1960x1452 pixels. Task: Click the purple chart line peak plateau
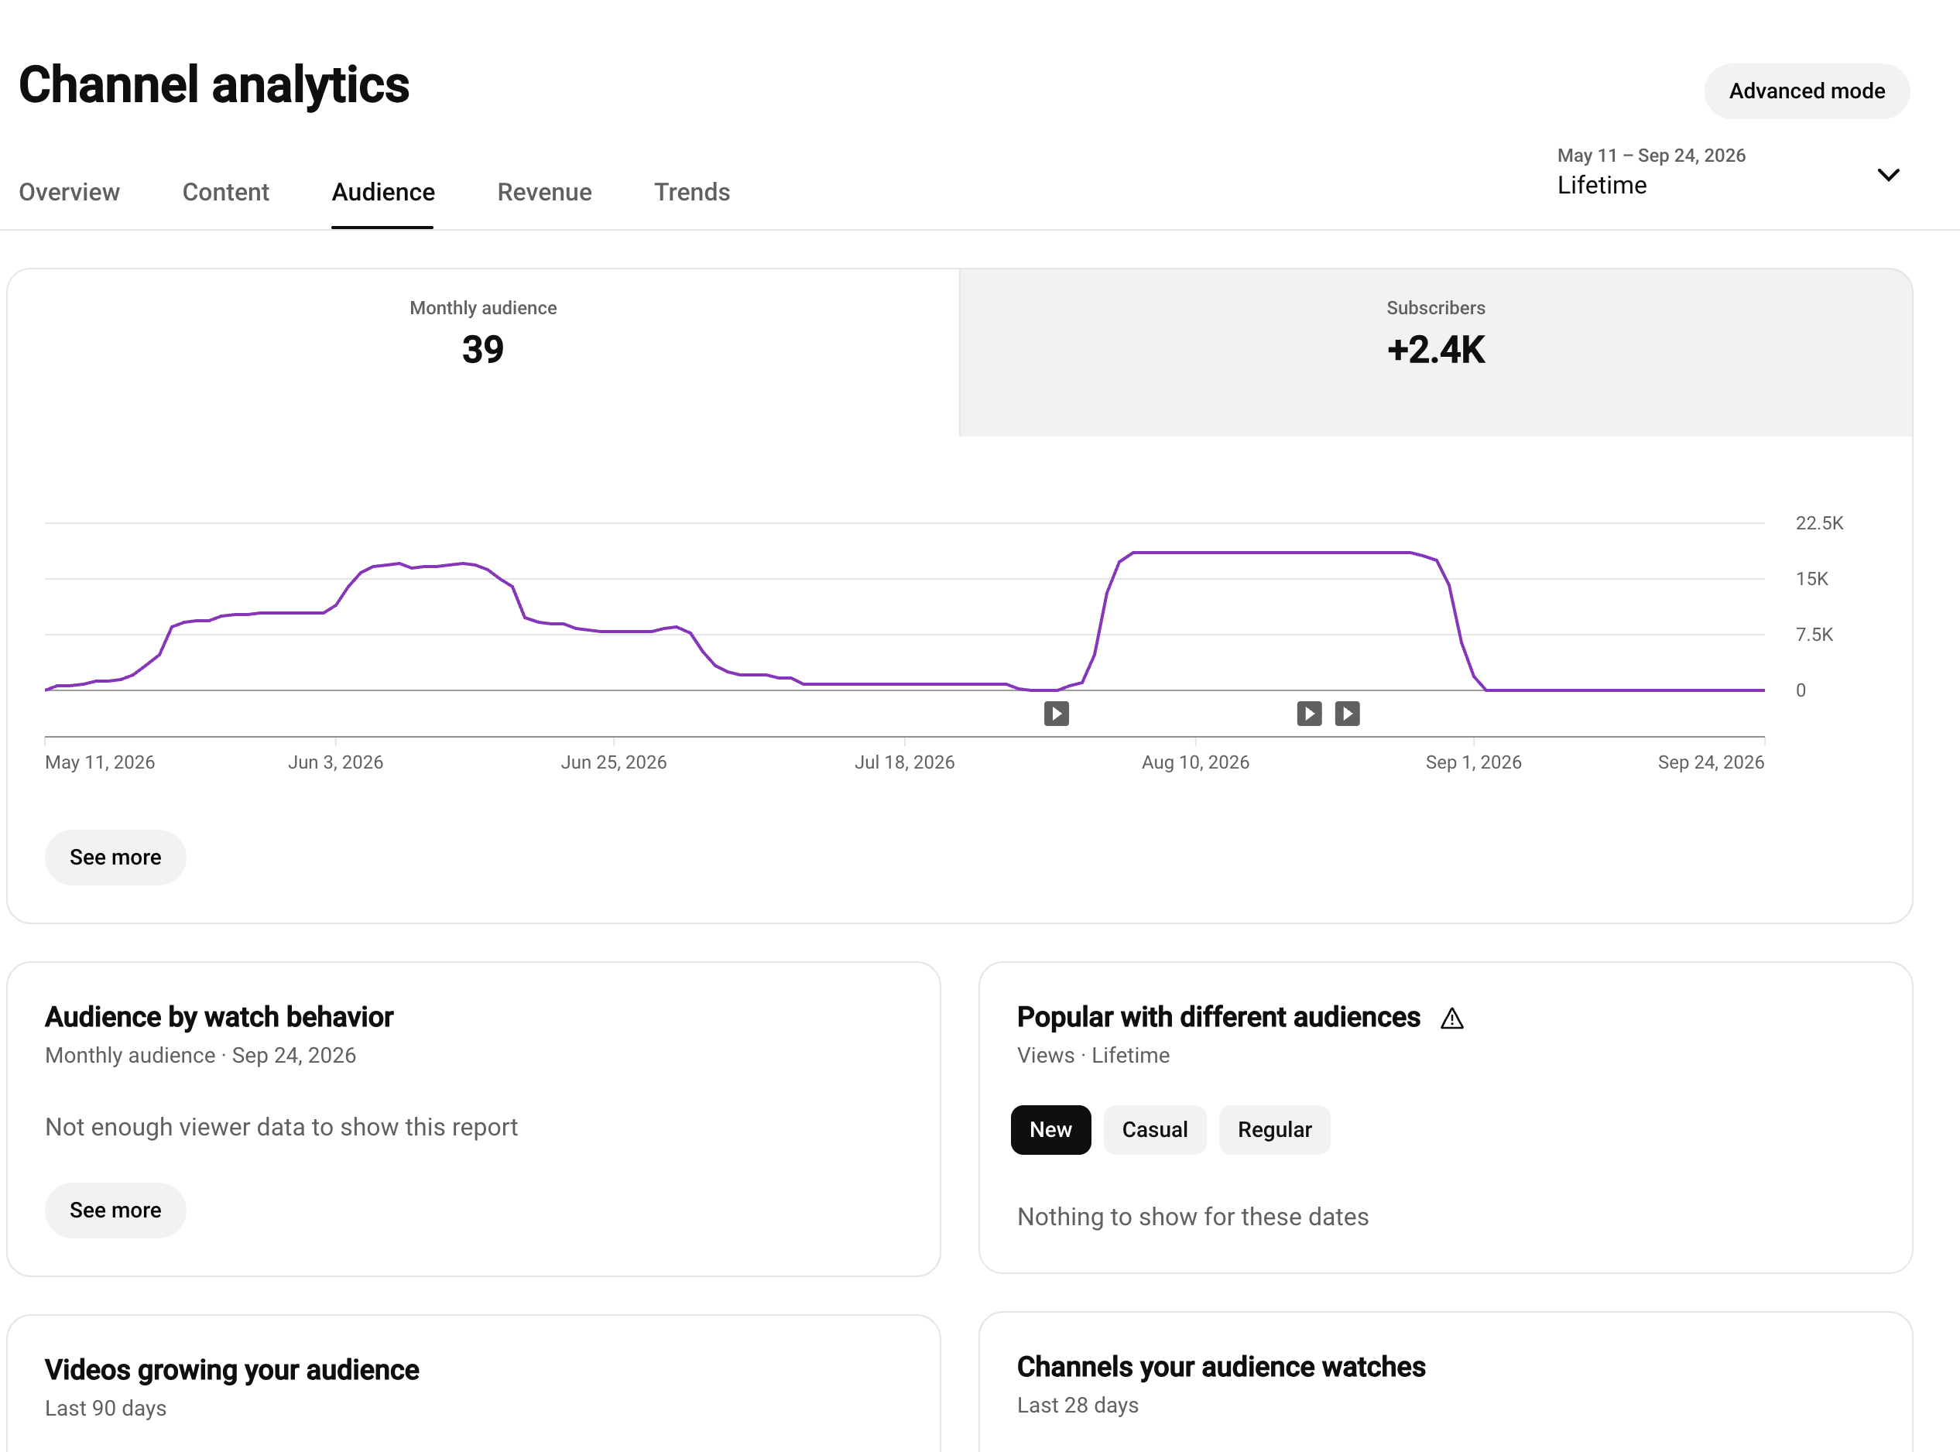point(1272,553)
